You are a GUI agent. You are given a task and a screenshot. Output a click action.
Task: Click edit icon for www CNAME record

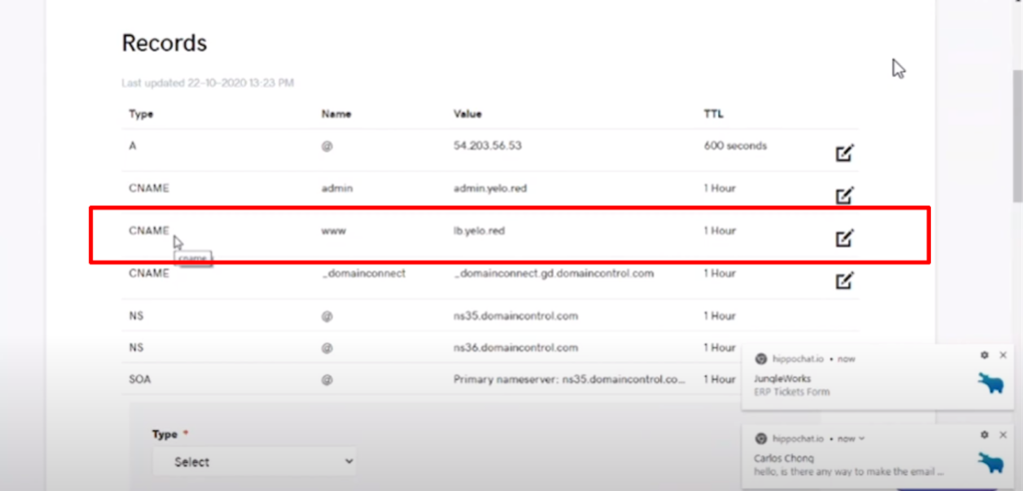coord(844,238)
